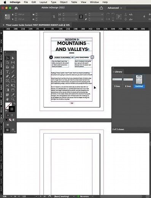Select the Gap tool

pos(13,62)
